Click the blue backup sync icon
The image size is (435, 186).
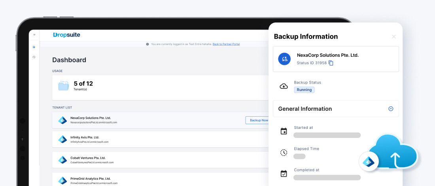[284, 59]
